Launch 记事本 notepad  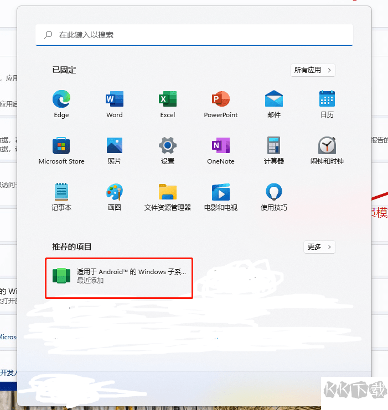(61, 192)
